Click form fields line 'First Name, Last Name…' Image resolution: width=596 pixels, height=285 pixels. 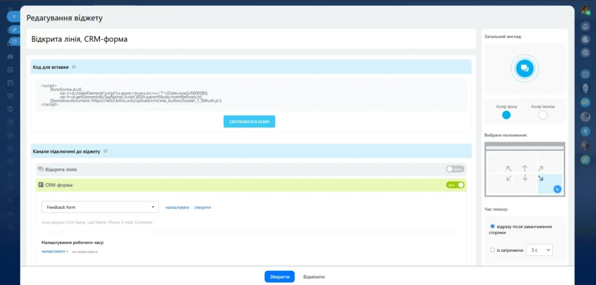point(97,222)
